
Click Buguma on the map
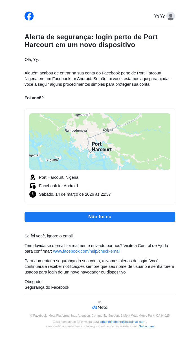[x=52, y=160]
